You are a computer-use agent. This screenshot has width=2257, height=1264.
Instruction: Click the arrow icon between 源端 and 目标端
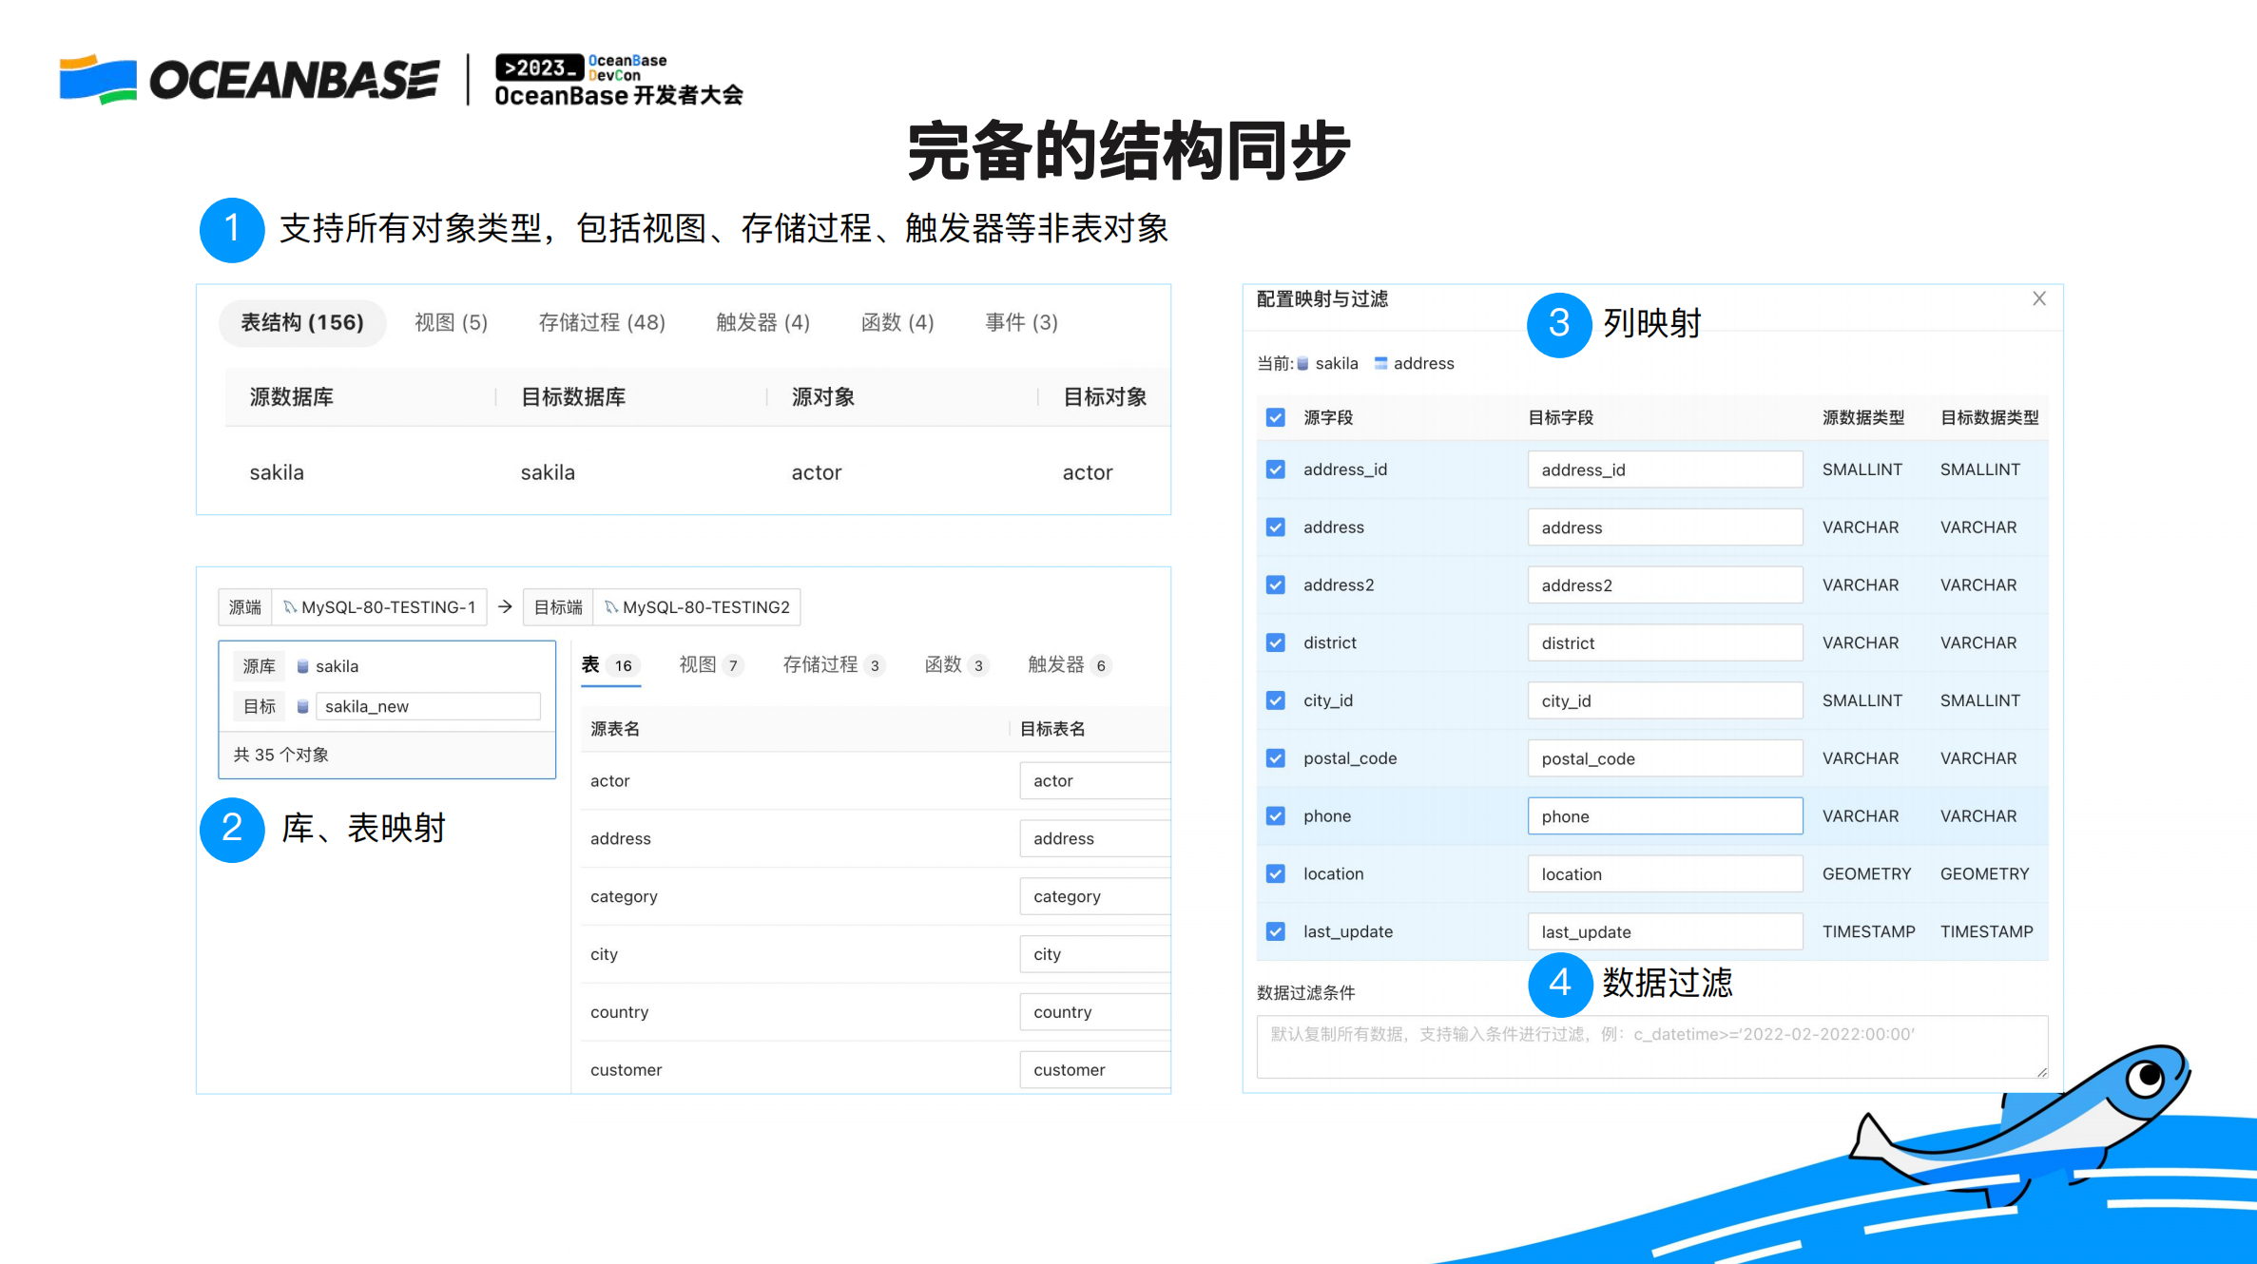pyautogui.click(x=505, y=606)
